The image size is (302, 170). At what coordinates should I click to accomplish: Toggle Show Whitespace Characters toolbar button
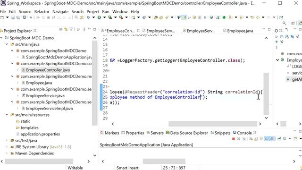[205, 17]
